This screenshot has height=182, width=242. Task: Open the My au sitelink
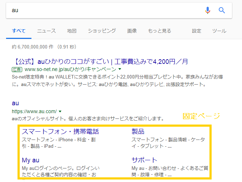(30, 160)
